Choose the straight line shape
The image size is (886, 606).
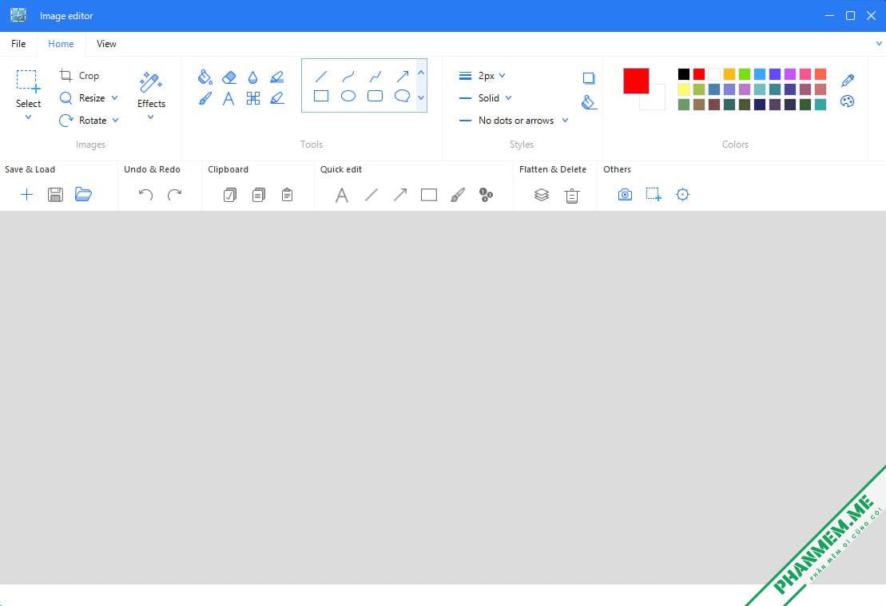pos(321,76)
